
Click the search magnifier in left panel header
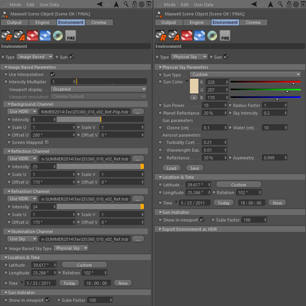126,4
